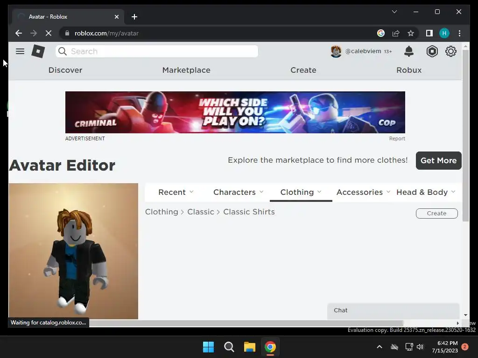Open the browser side panel
Screen dimensions: 478x358
[x=429, y=33]
